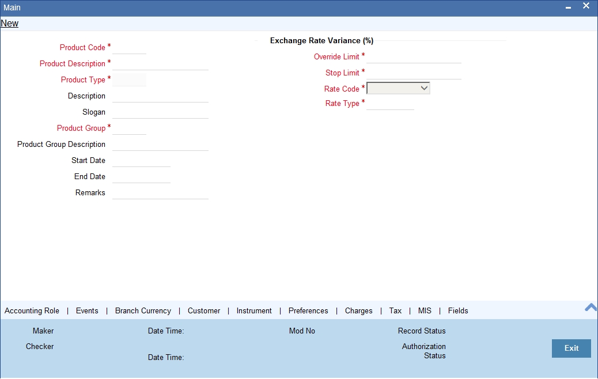
Task: Open the Fields tab
Action: click(457, 310)
